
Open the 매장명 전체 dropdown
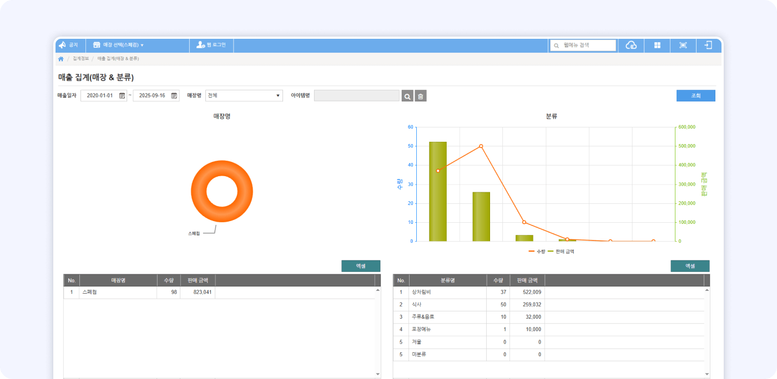coord(244,96)
